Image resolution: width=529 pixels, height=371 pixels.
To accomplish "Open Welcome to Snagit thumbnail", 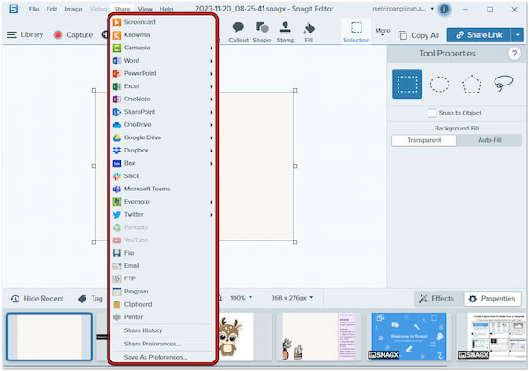I will pyautogui.click(x=409, y=337).
